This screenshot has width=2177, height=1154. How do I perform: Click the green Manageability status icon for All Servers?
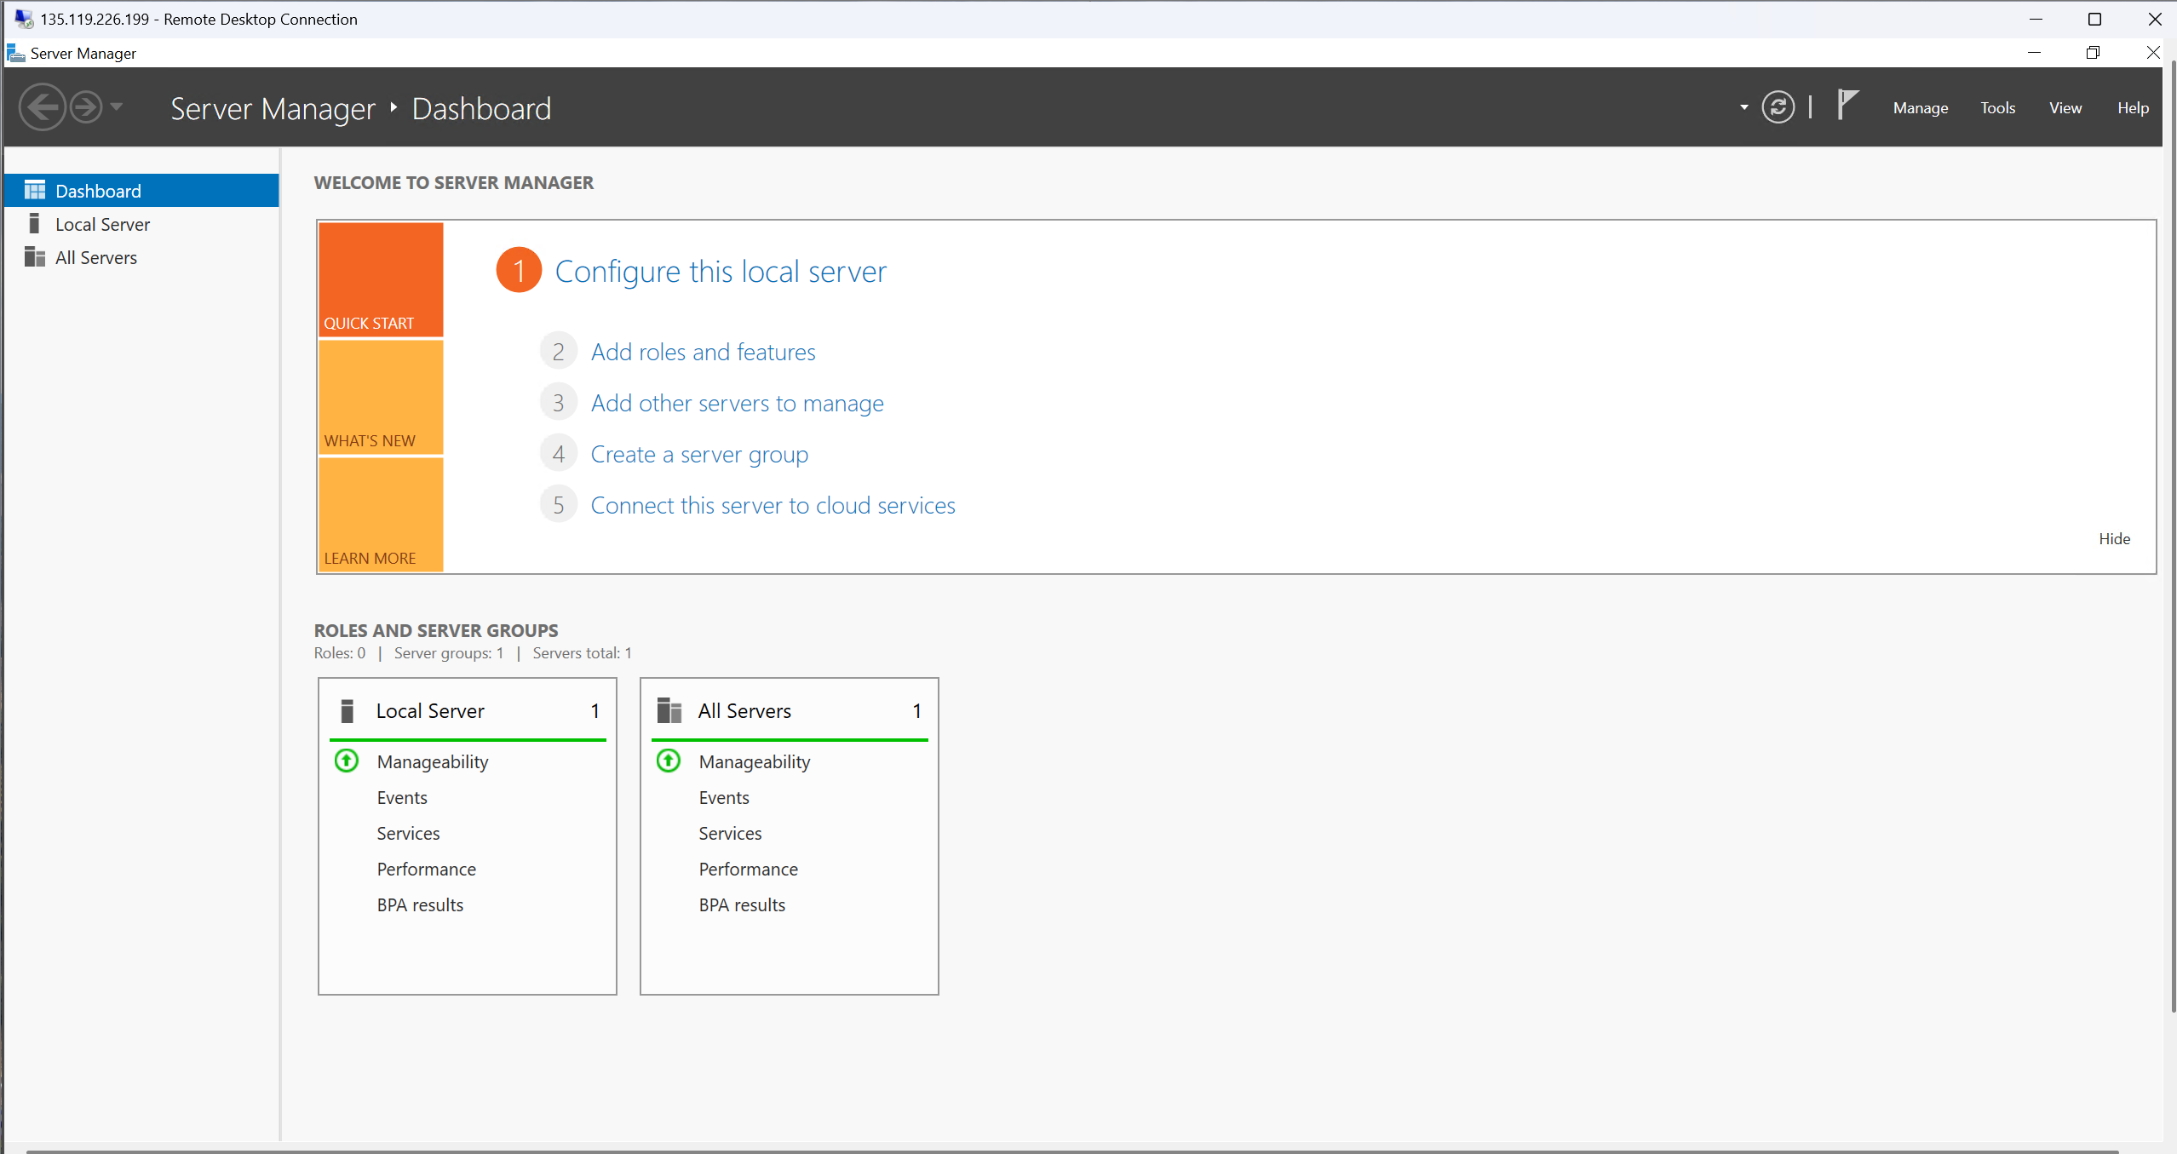click(668, 761)
